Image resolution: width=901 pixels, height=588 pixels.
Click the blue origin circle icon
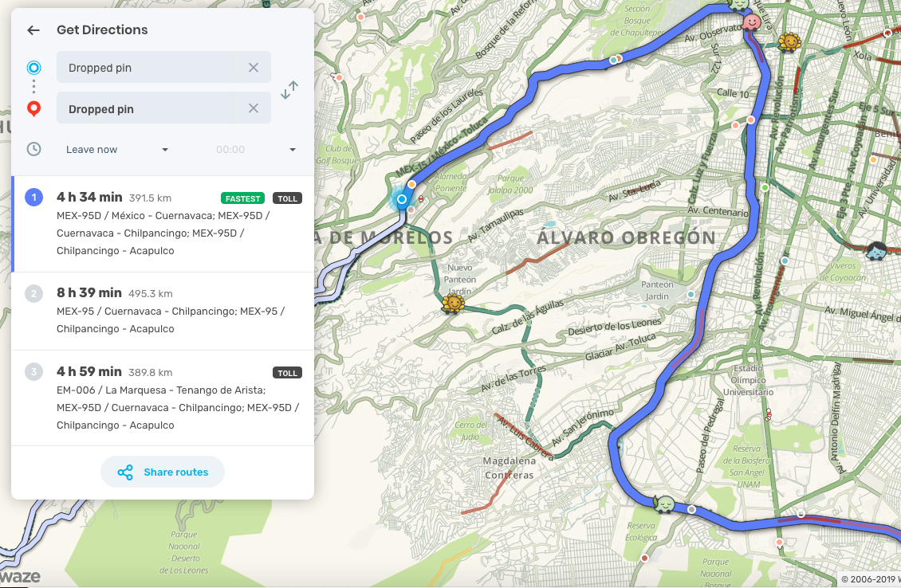click(33, 68)
